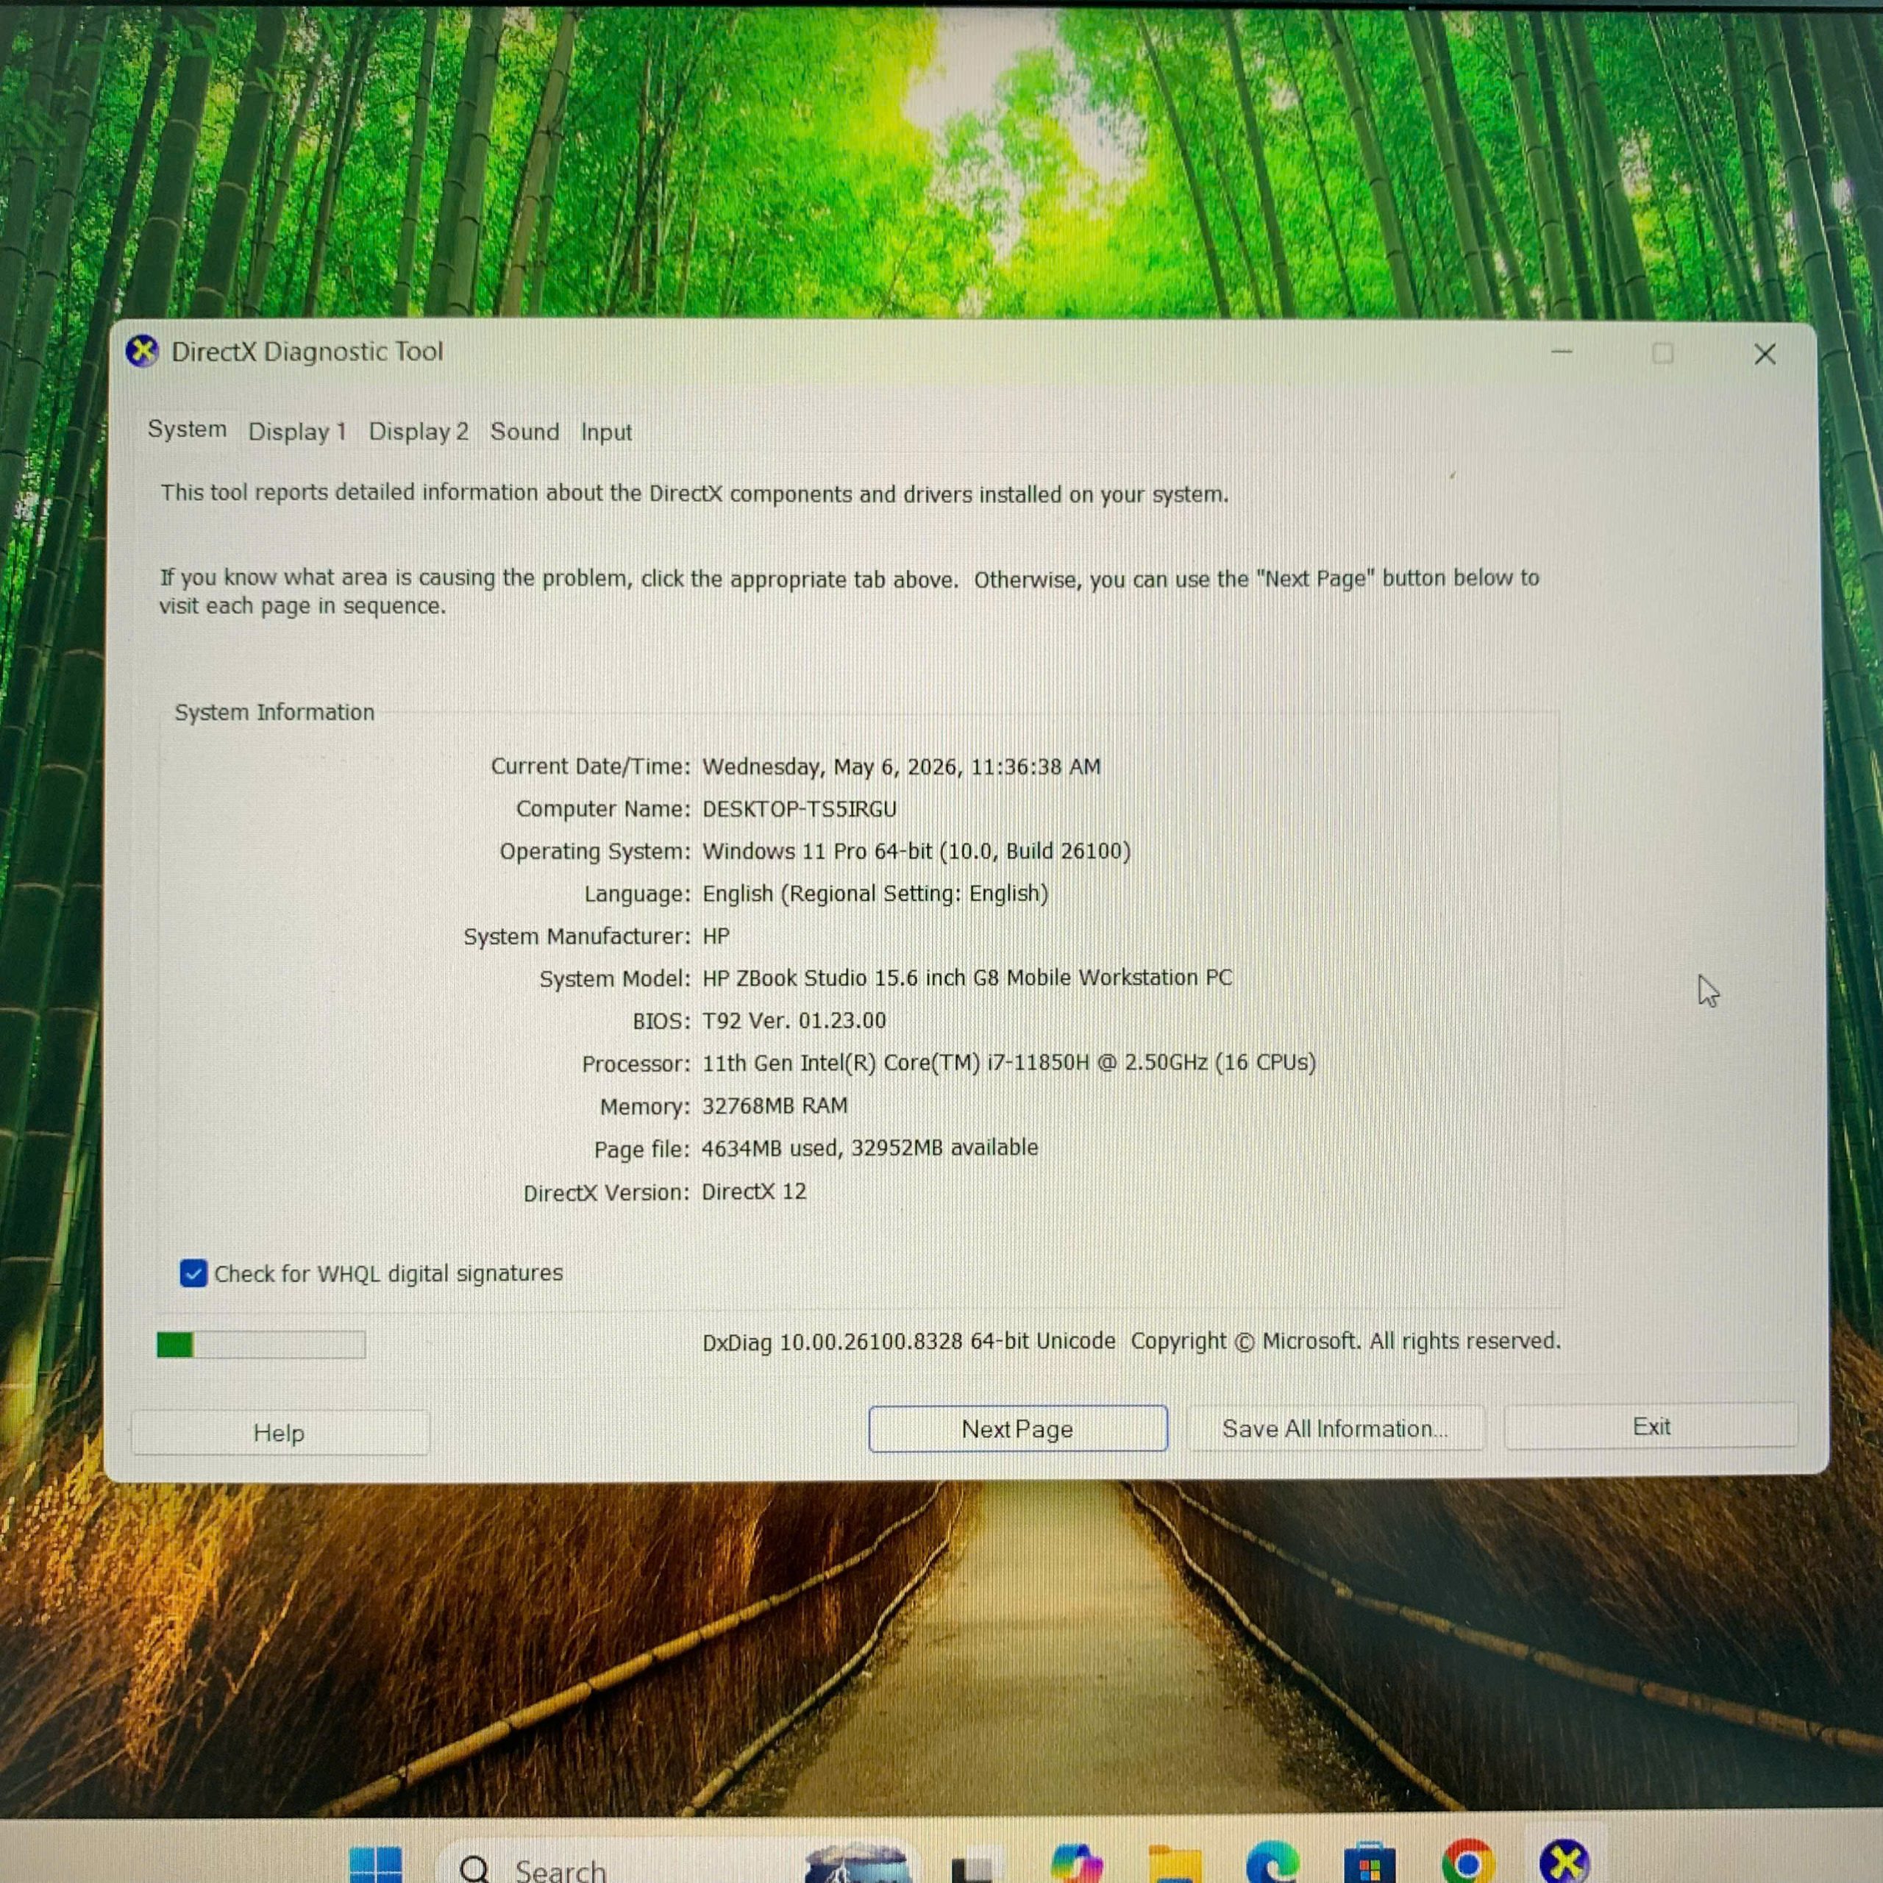Screen dimensions: 1883x1883
Task: Open File Explorer from the taskbar
Action: 1175,1865
